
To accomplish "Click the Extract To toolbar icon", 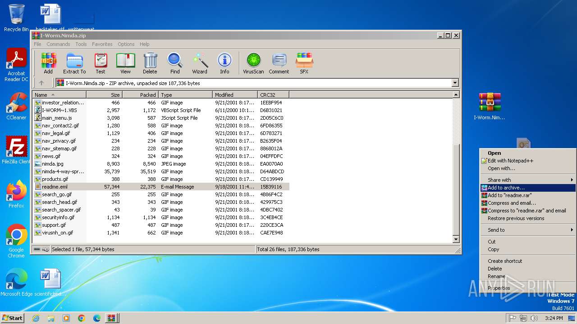I will tap(74, 63).
